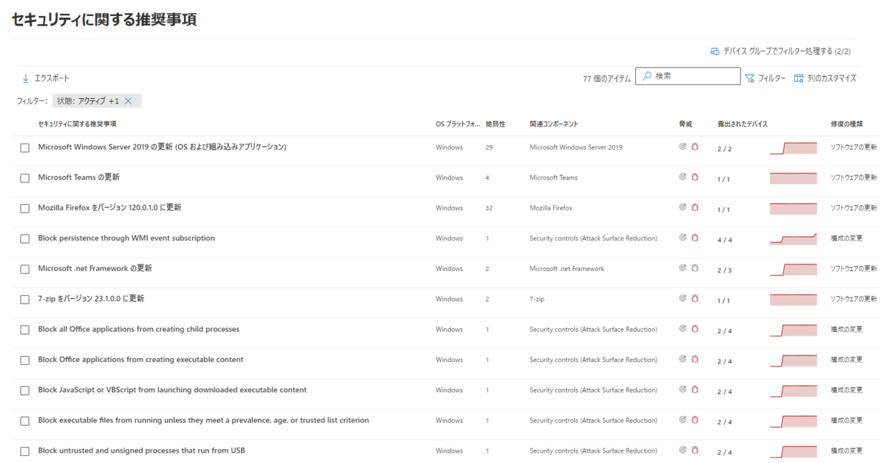Open the Microsoft Teams の更新 recommendation
Viewport: 880px width, 463px height.
[x=78, y=177]
